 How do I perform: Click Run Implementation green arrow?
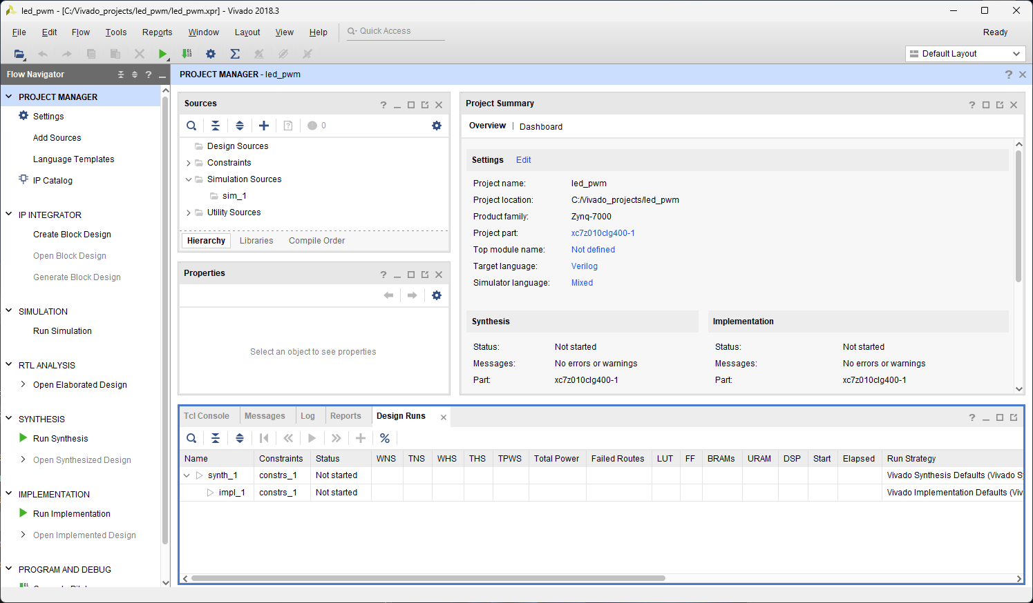(x=23, y=513)
